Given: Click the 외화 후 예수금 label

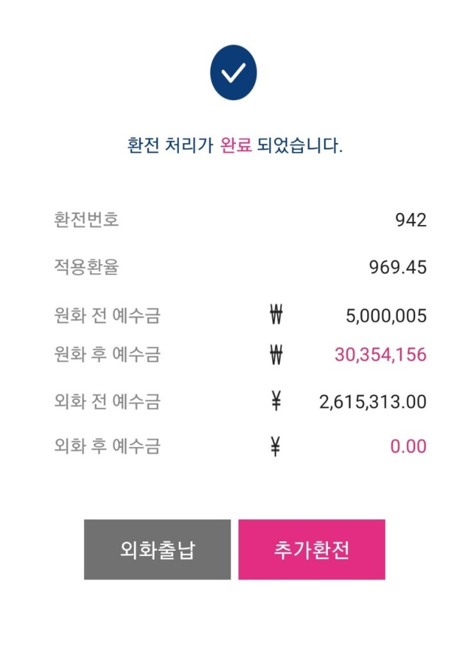Looking at the screenshot, I should pyautogui.click(x=107, y=446).
